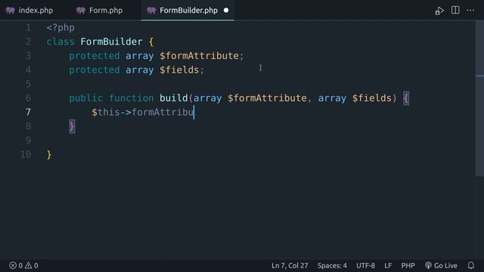Screen dimensions: 484x272
Task: Change indentation via Spaces: 4
Action: [x=332, y=265]
